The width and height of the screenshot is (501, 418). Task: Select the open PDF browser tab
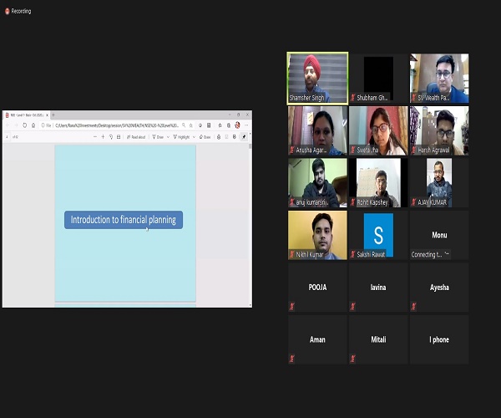click(x=25, y=115)
